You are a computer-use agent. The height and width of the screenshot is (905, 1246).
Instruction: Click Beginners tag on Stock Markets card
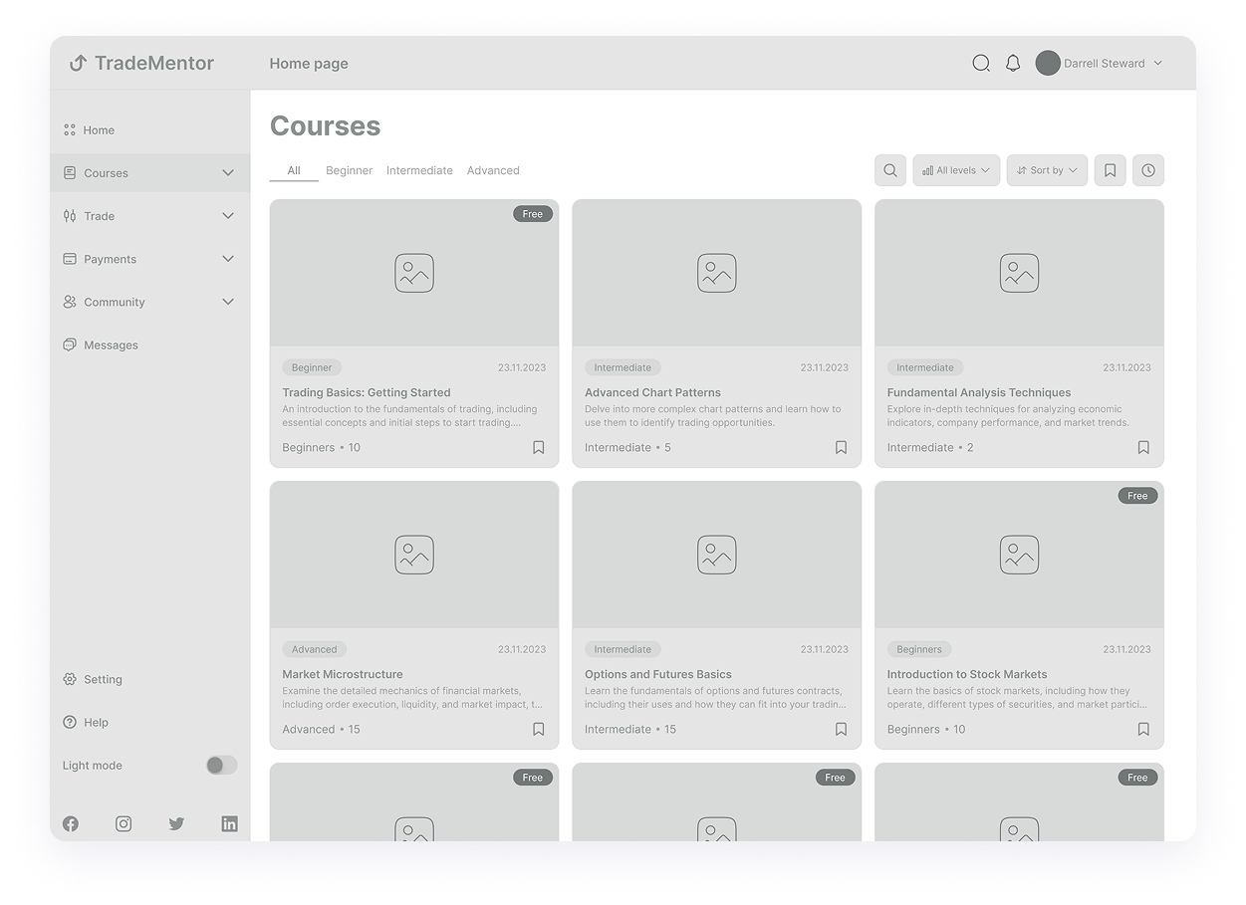(x=919, y=649)
